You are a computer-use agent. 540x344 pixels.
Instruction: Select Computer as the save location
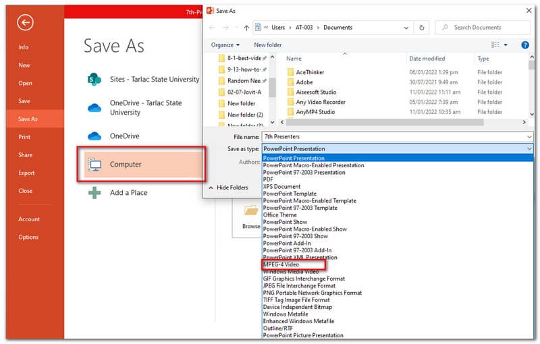(x=140, y=165)
